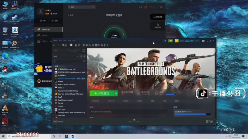Click the user avatar in accelerator sidebar
This screenshot has width=248, height=139.
(41, 12)
